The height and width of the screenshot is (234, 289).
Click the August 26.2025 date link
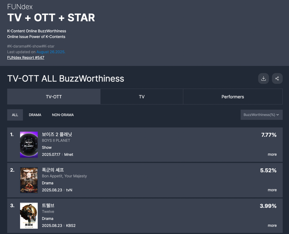point(51,52)
